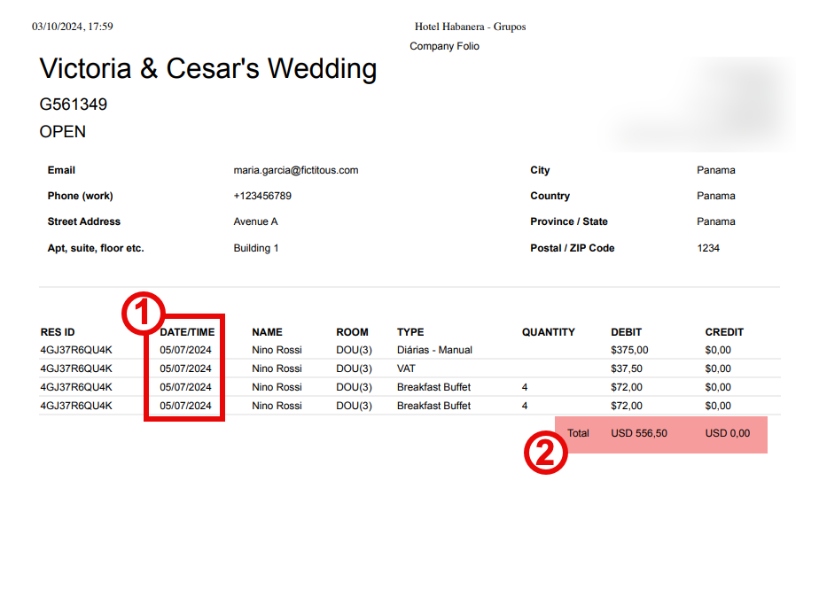Viewport: 819px width, 597px height.
Task: Select the Victoria & Cesar's Wedding title
Action: (x=208, y=69)
